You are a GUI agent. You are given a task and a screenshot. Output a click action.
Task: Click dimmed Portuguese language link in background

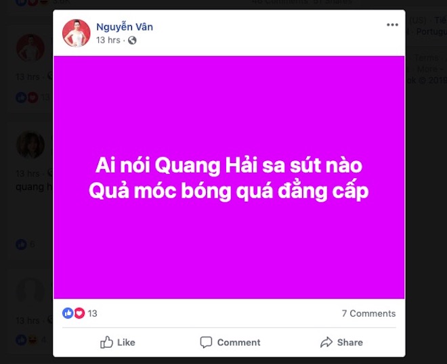431,31
